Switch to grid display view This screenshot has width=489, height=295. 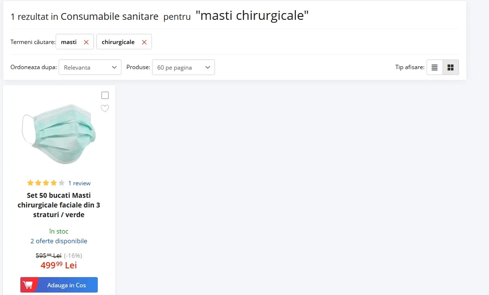click(451, 67)
